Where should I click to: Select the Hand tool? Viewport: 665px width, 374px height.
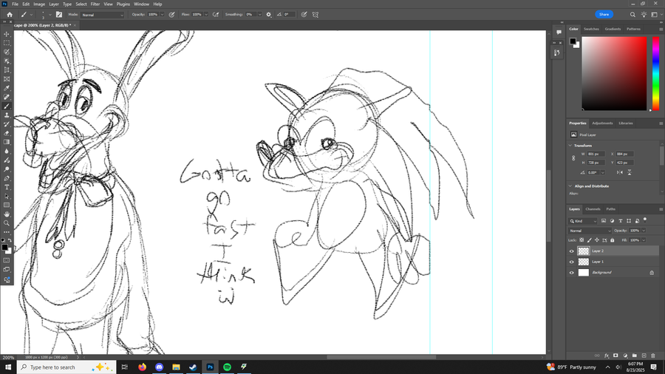click(7, 214)
